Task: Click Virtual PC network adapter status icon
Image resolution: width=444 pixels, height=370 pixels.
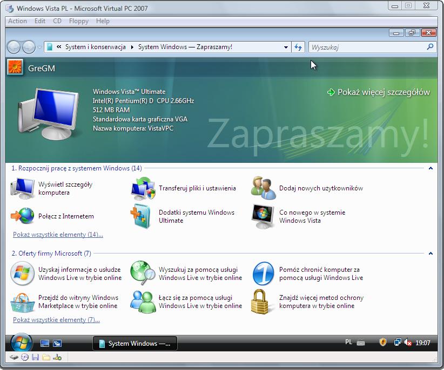Action: [x=57, y=358]
